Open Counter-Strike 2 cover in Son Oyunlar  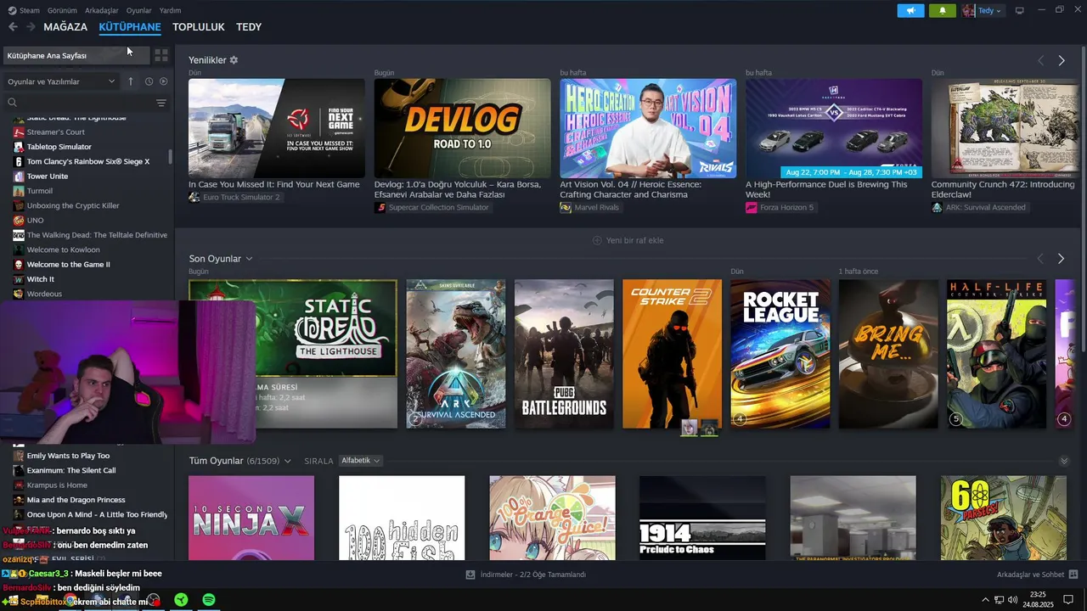pyautogui.click(x=672, y=354)
